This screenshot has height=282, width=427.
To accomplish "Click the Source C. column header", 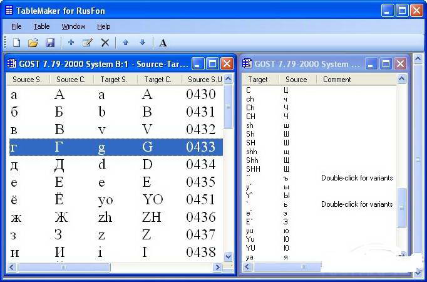I will click(71, 80).
